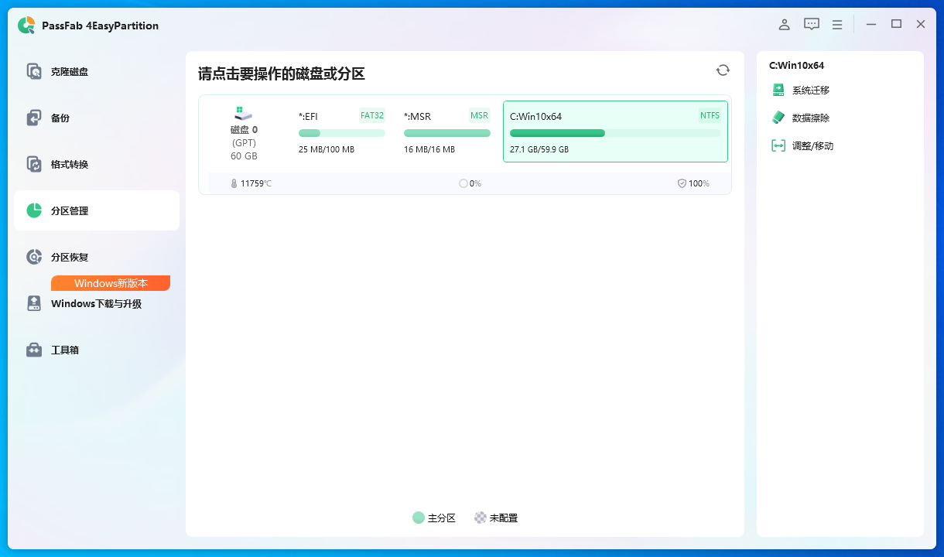Click the 60 GB disk size text

point(244,156)
